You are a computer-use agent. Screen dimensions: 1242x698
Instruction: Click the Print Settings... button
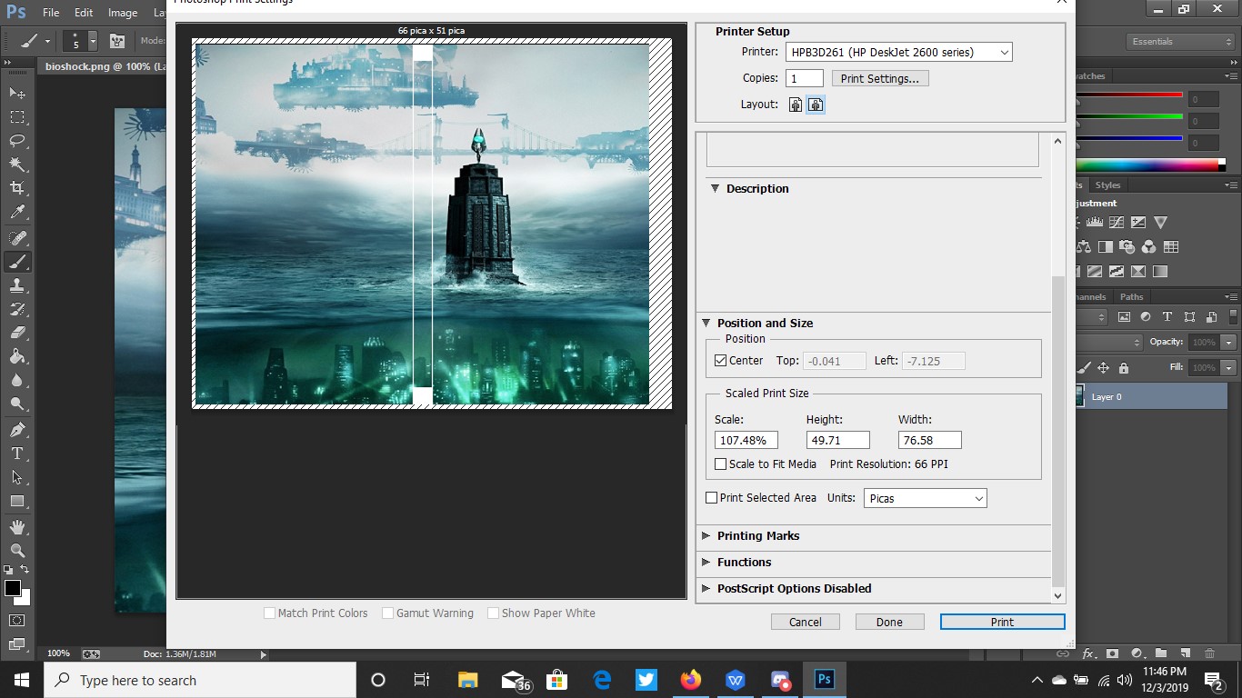[880, 79]
